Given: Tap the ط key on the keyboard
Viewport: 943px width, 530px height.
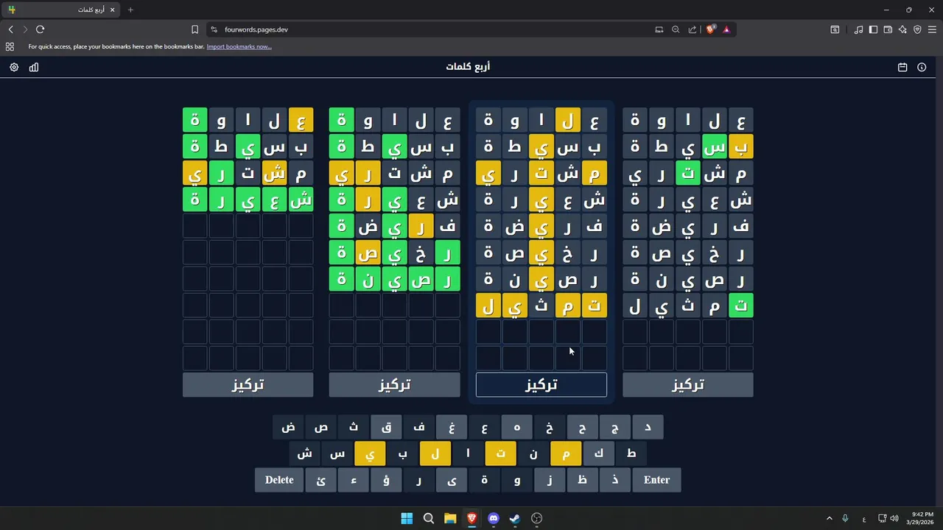Looking at the screenshot, I should 631,453.
